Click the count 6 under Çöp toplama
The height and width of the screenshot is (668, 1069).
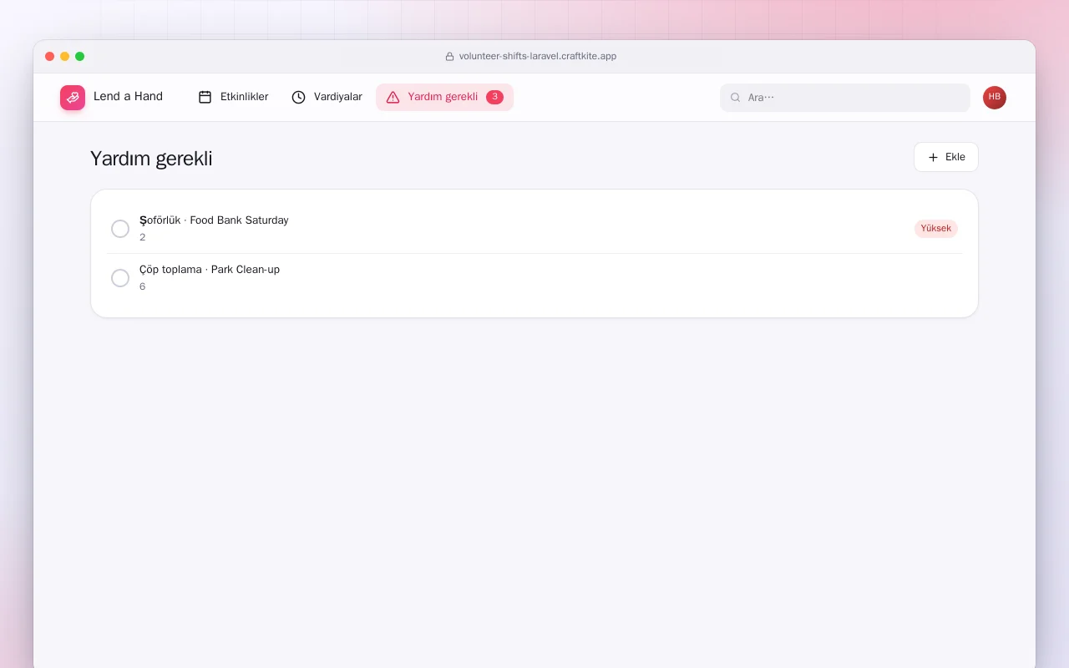143,286
